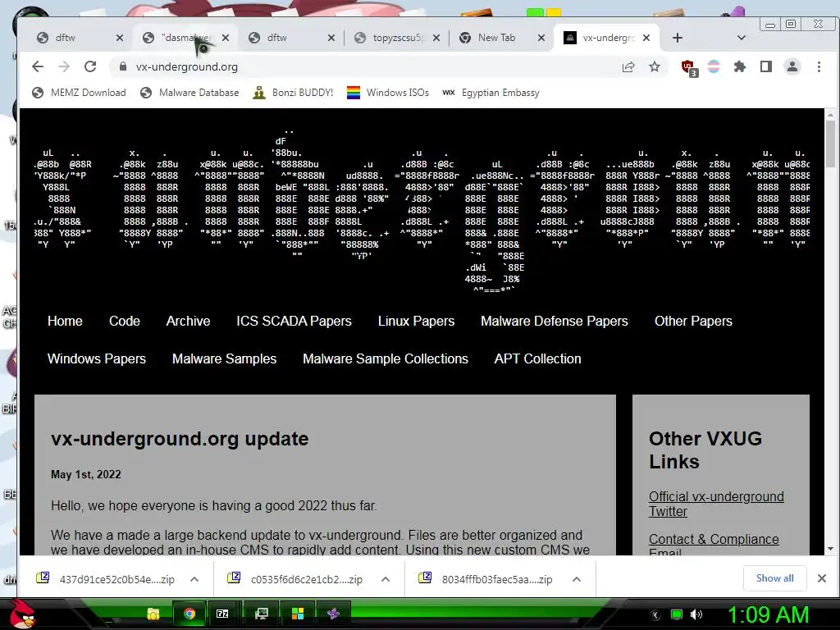The width and height of the screenshot is (840, 630).
Task: Close the topyzscsu5p tab
Action: pos(436,38)
